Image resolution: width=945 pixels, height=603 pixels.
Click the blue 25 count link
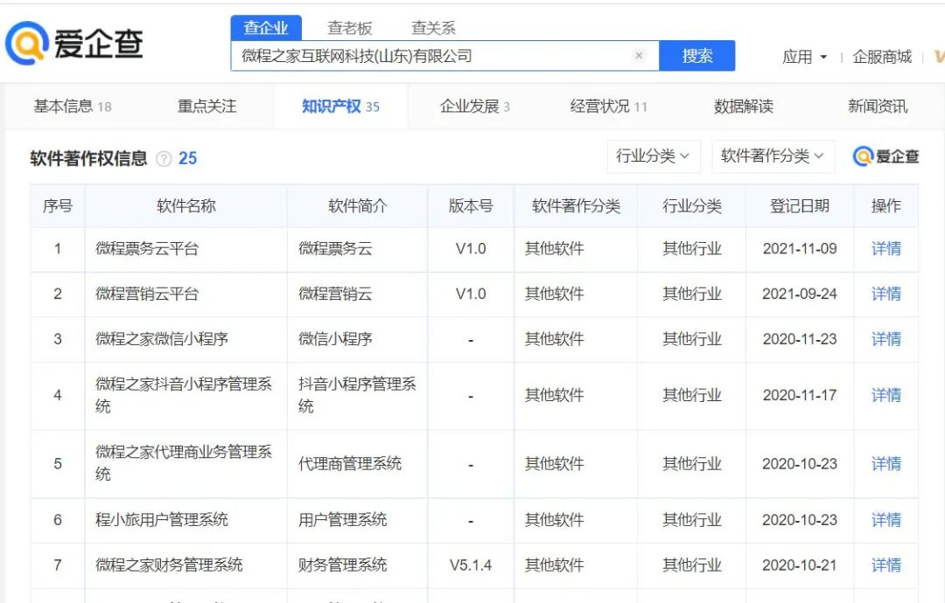point(187,158)
